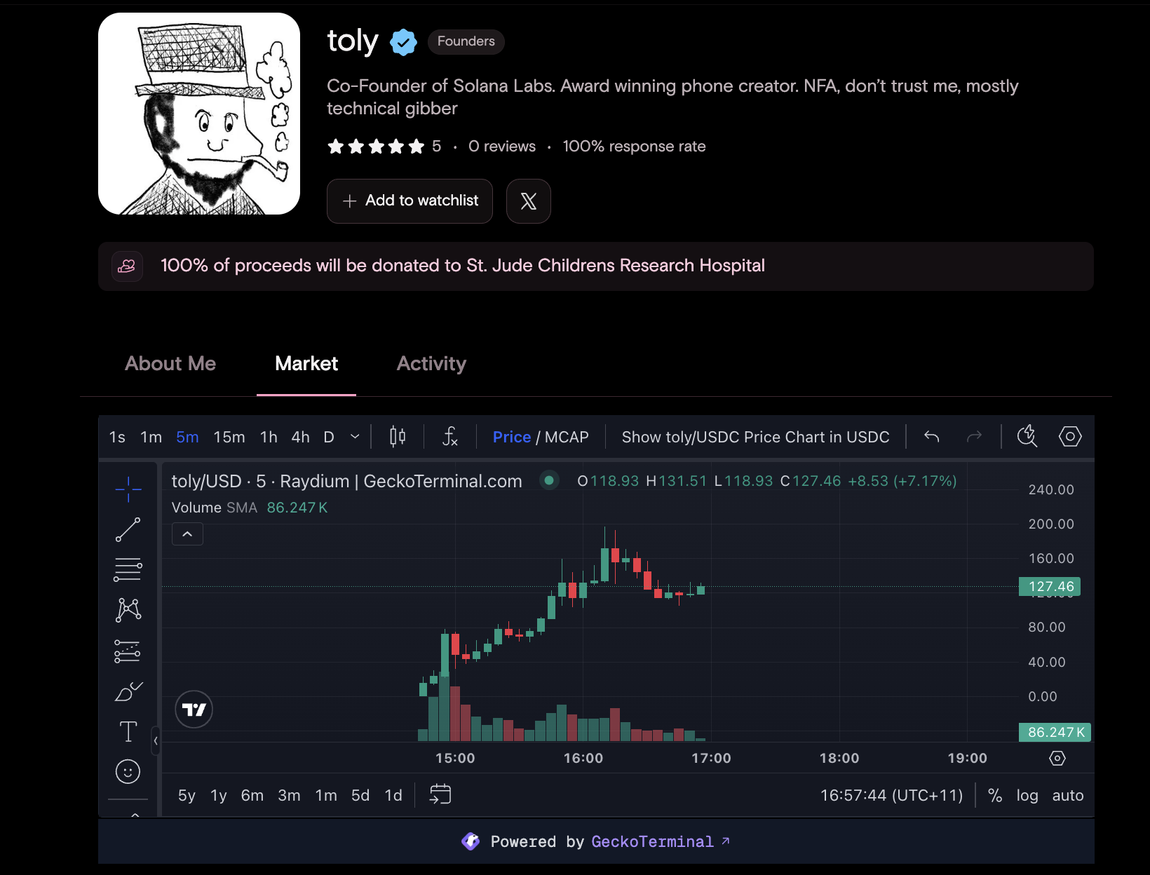
Task: Open the indicators fx menu
Action: point(450,437)
